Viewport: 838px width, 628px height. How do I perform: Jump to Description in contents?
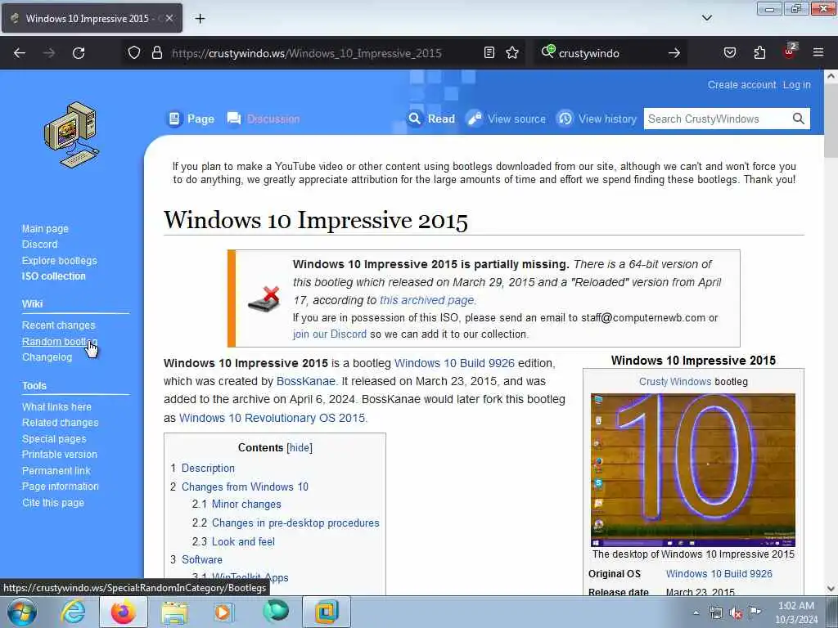(x=208, y=468)
